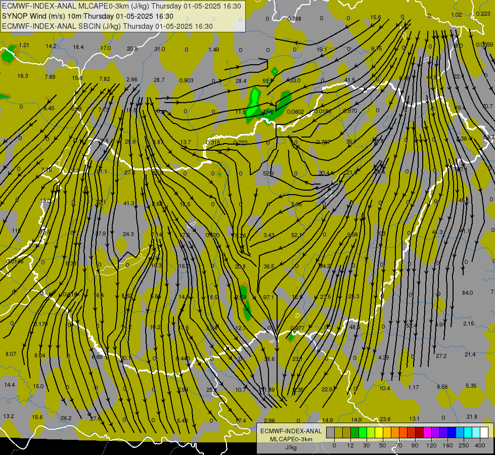Select the dark red legend swatch

[x=420, y=432]
